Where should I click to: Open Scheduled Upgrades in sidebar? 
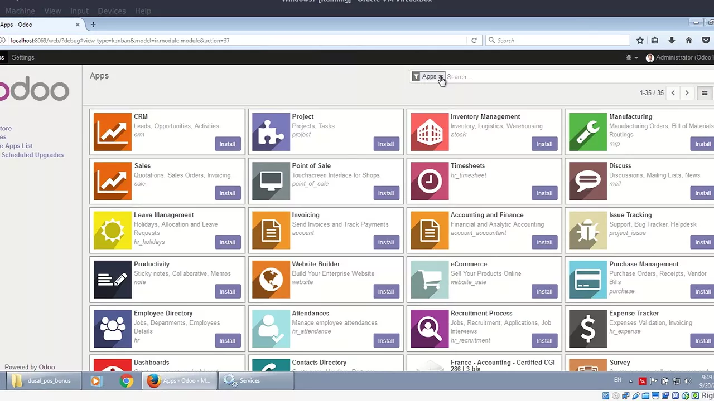point(32,155)
